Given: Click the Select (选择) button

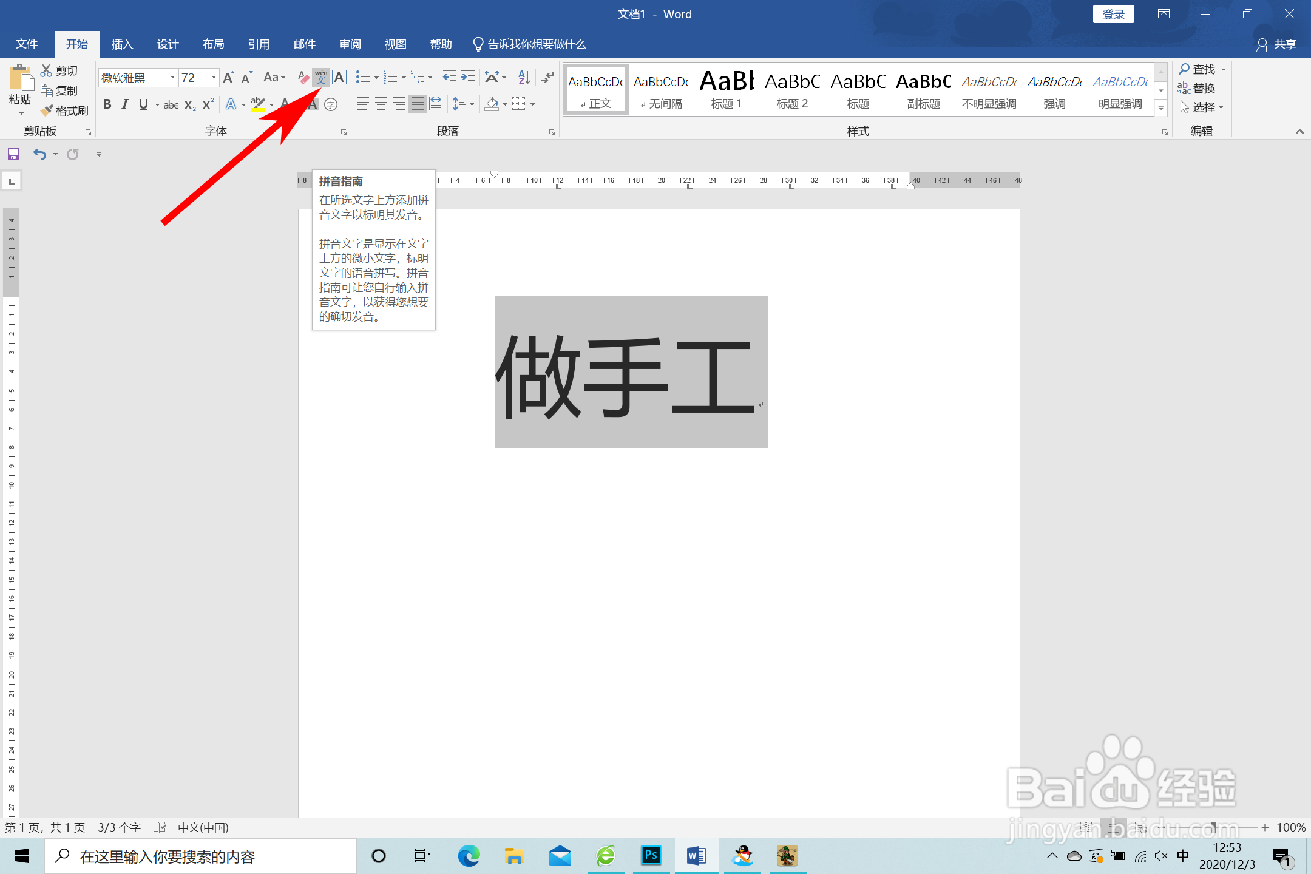Looking at the screenshot, I should coord(1202,107).
